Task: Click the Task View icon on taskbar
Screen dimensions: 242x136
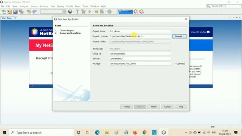Action: [88, 133]
